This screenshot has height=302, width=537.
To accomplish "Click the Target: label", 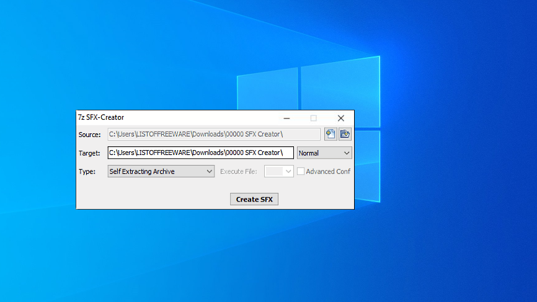I will pos(89,153).
